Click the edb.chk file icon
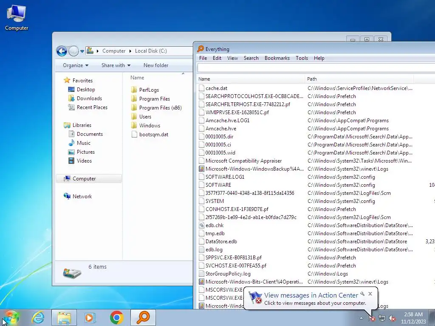Viewport: 435px width, 326px height. point(201,225)
